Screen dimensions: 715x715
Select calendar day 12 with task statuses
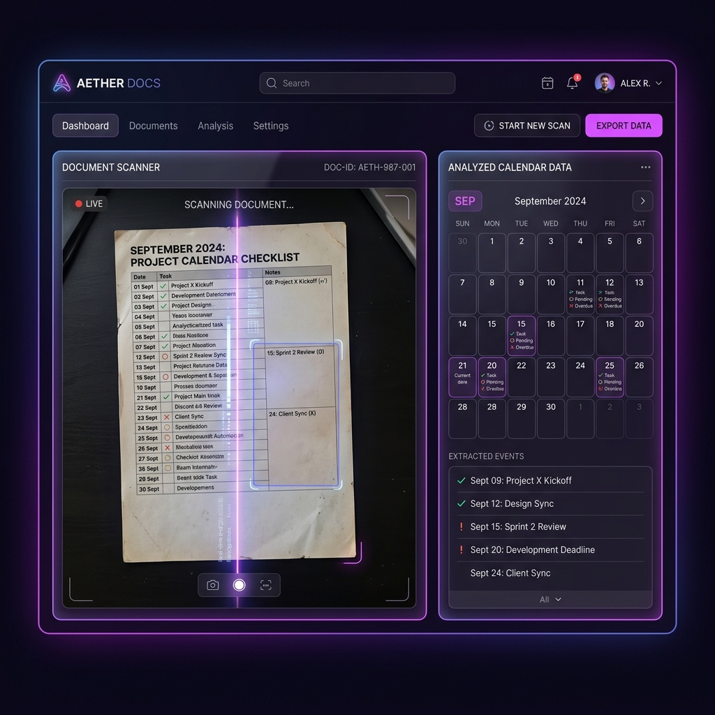pos(610,294)
